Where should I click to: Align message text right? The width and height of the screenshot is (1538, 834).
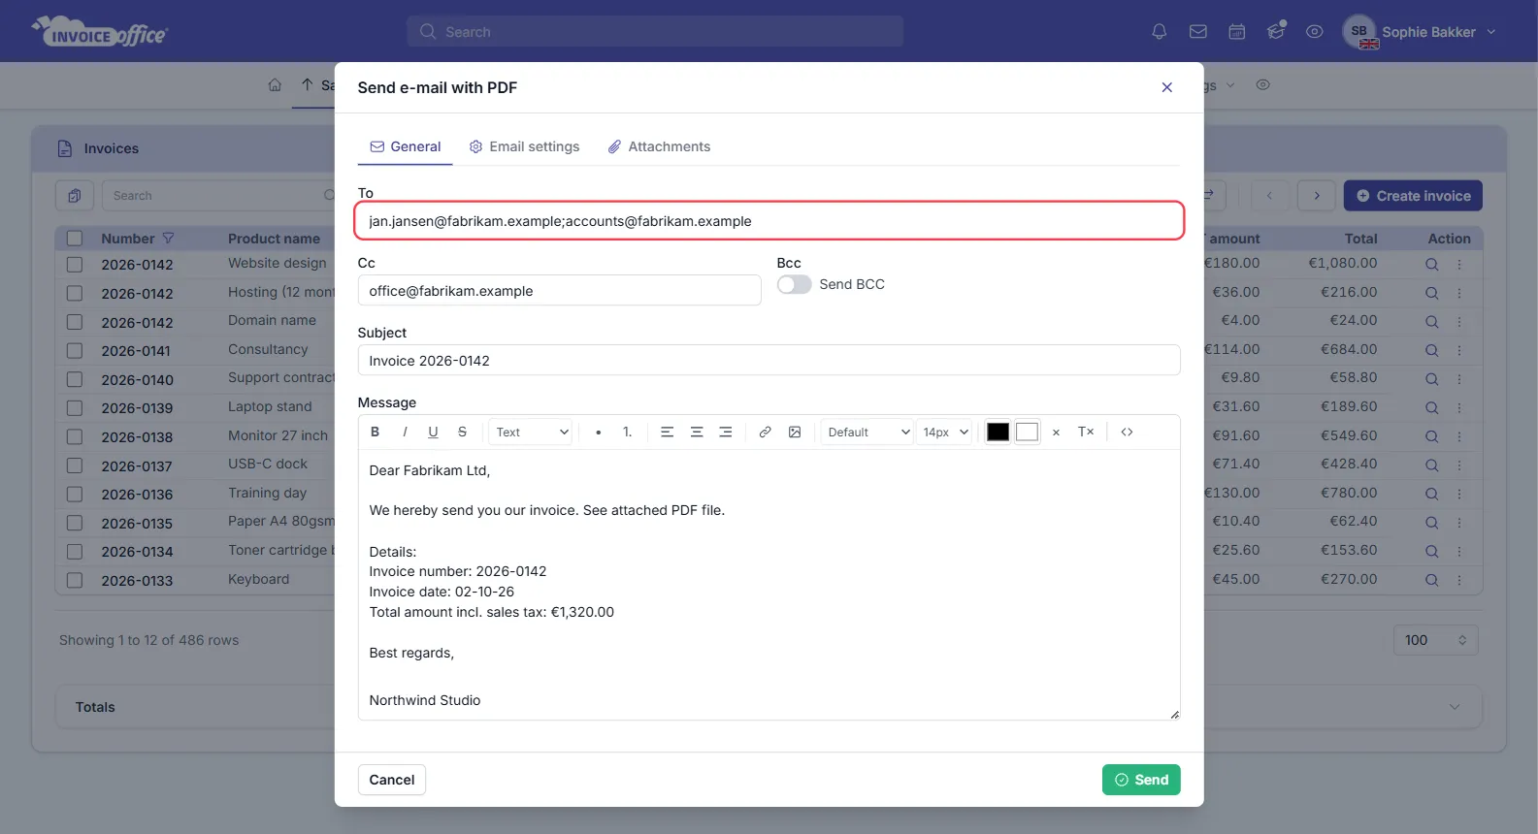[x=725, y=433]
